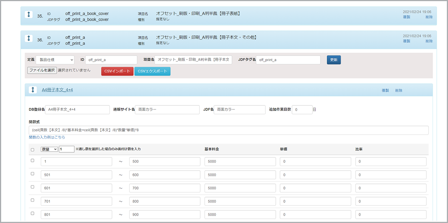Check the checkbox for the 501～600 row

click(x=32, y=174)
